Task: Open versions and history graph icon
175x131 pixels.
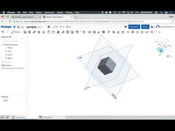Action: point(19,27)
